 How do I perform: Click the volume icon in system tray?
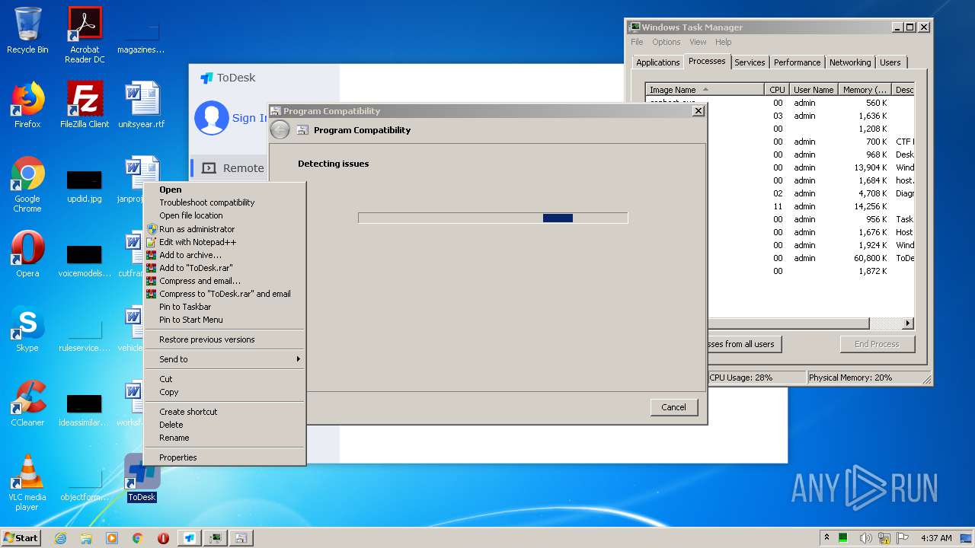click(865, 538)
